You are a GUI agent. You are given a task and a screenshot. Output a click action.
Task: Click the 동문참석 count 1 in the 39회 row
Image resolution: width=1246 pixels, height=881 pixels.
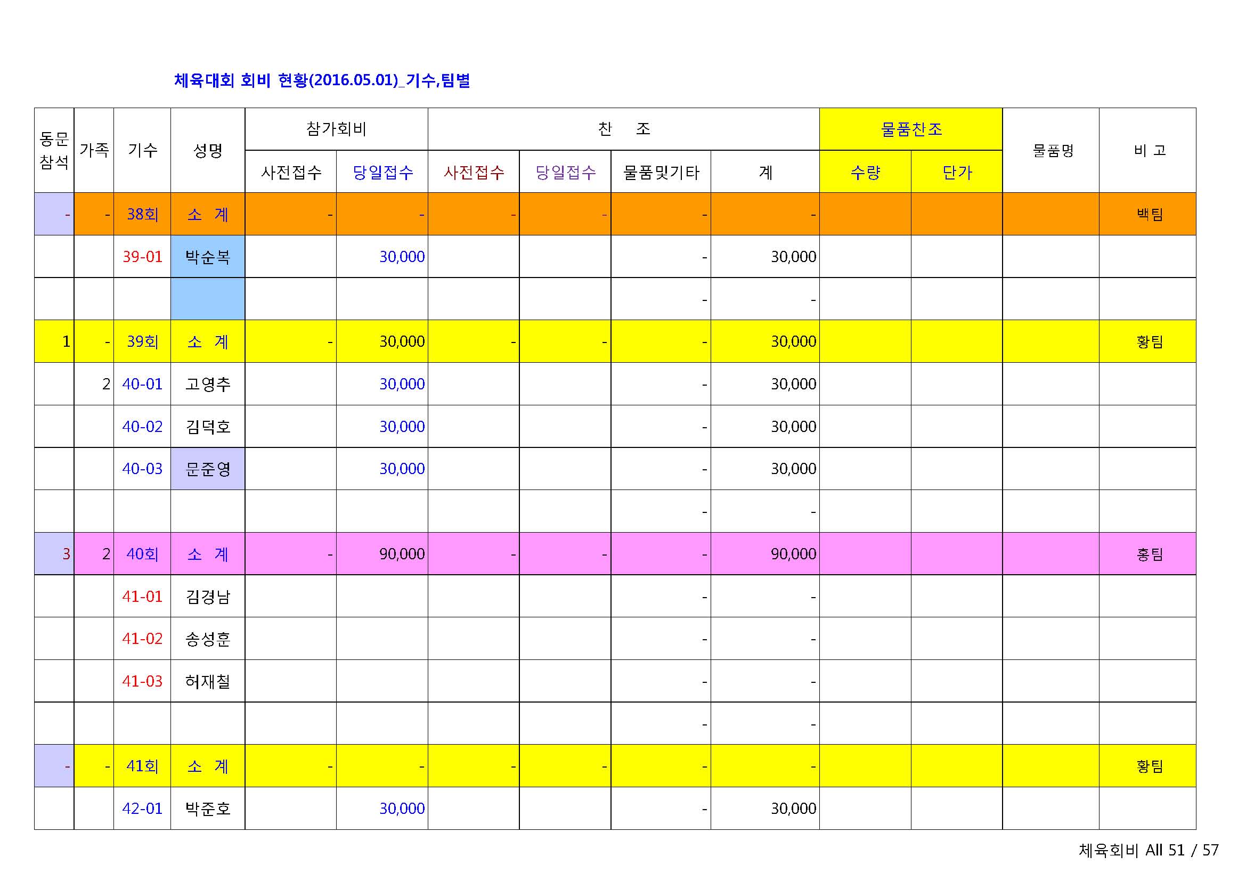[x=54, y=341]
